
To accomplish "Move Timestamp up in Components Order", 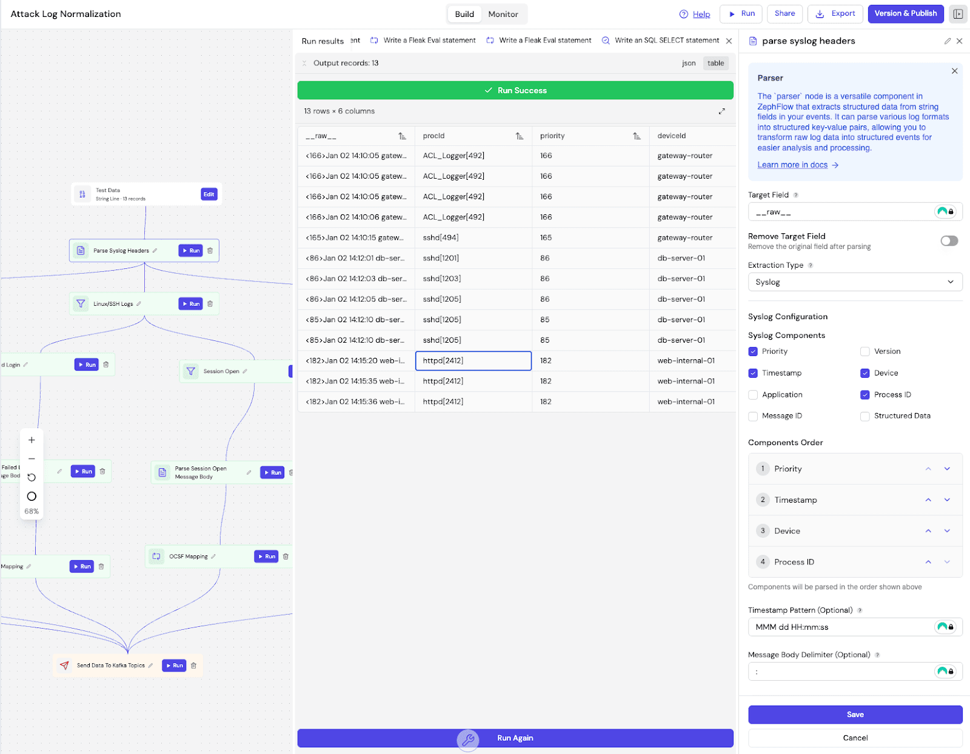I will click(928, 500).
